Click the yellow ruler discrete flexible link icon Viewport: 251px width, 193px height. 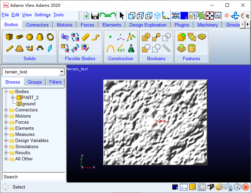[x=85, y=37]
